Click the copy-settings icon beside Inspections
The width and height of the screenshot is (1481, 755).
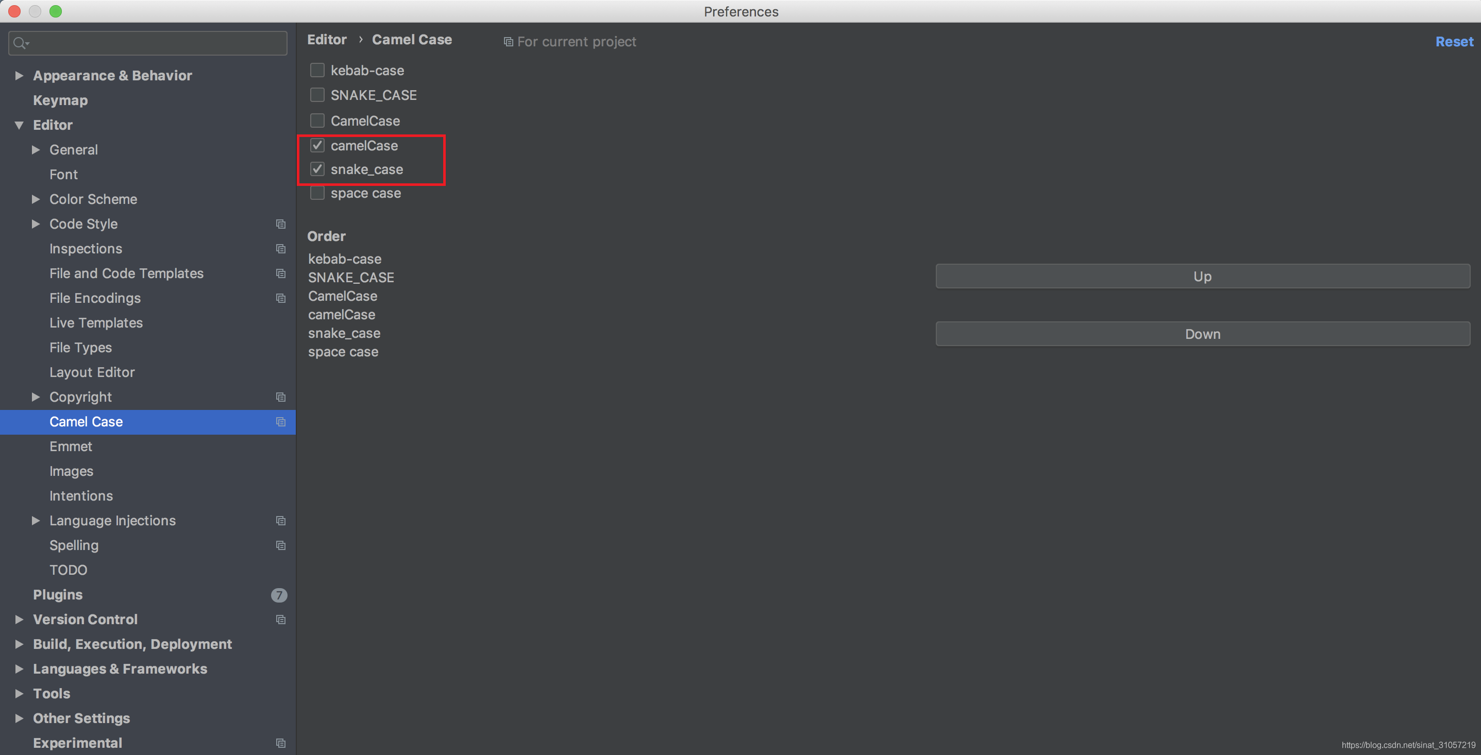click(x=280, y=249)
